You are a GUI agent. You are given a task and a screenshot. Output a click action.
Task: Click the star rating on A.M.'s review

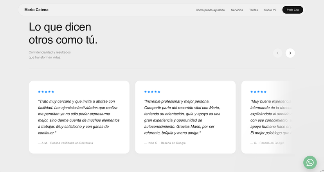[46, 92]
